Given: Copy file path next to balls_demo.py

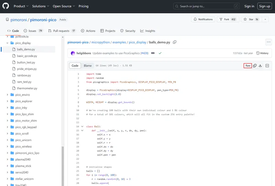Looking at the screenshot, I should [175, 42].
